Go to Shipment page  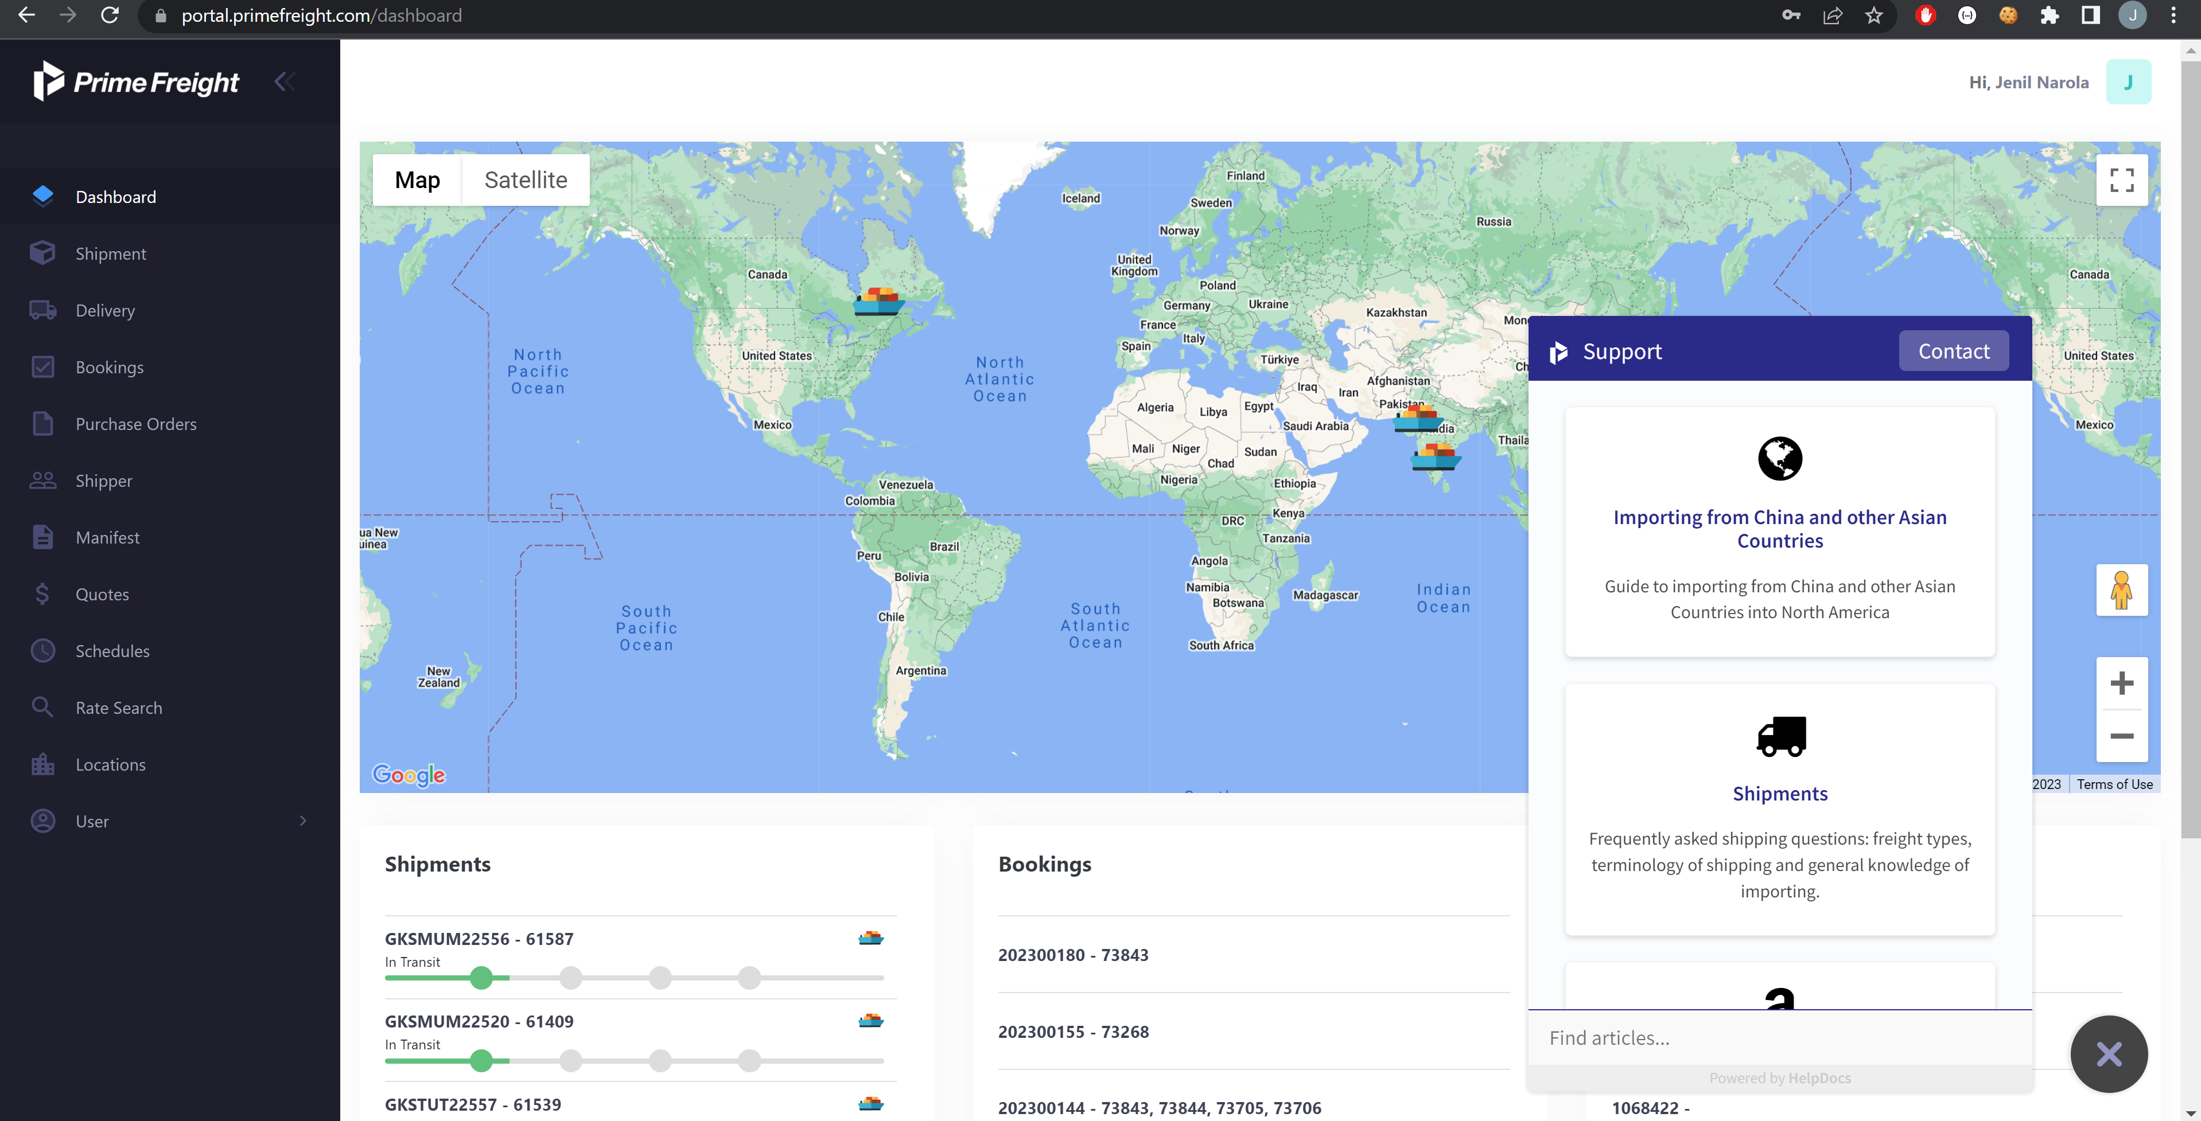(x=110, y=253)
